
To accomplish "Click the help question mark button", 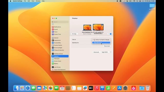I will point(111,52).
